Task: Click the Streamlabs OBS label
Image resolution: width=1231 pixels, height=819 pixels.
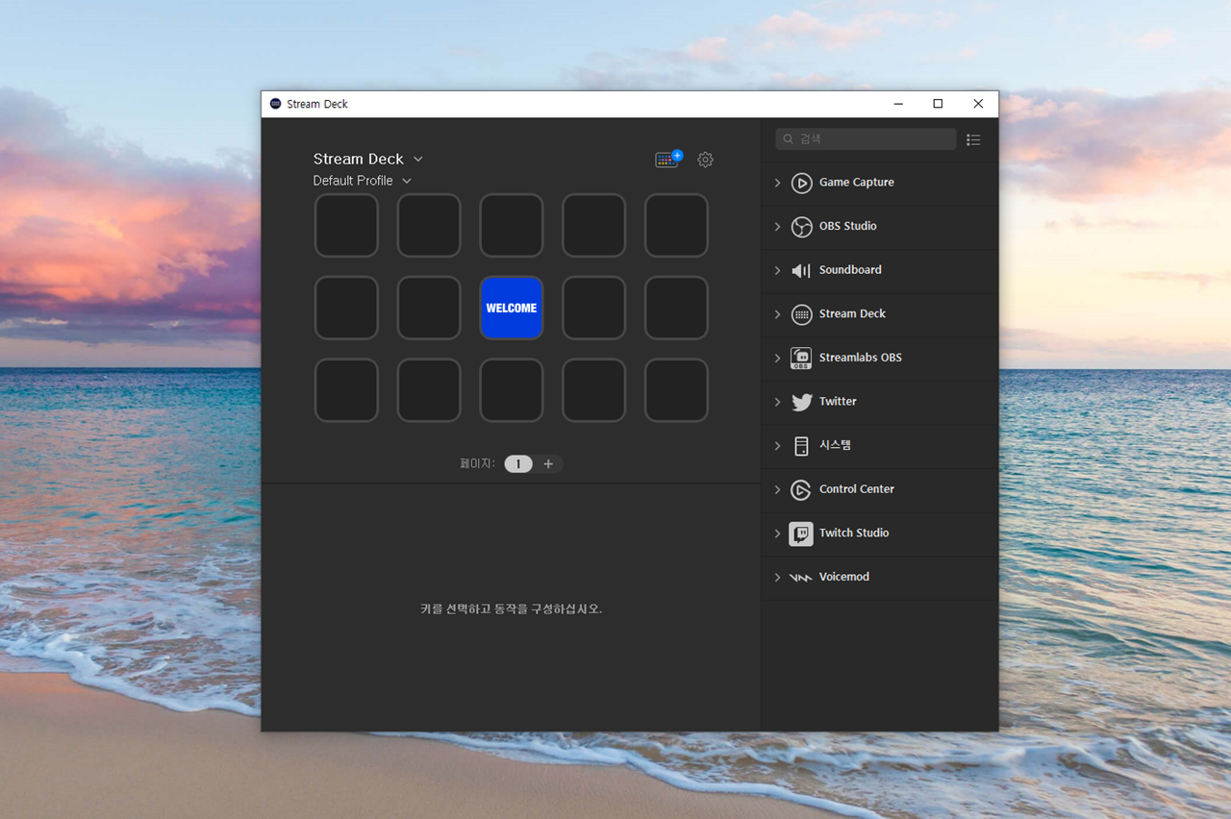Action: pyautogui.click(x=861, y=358)
